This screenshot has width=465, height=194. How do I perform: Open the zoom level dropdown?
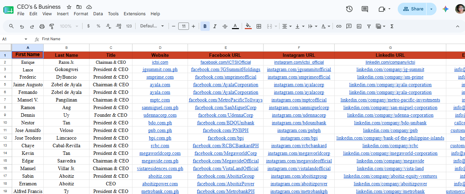pos(69,26)
